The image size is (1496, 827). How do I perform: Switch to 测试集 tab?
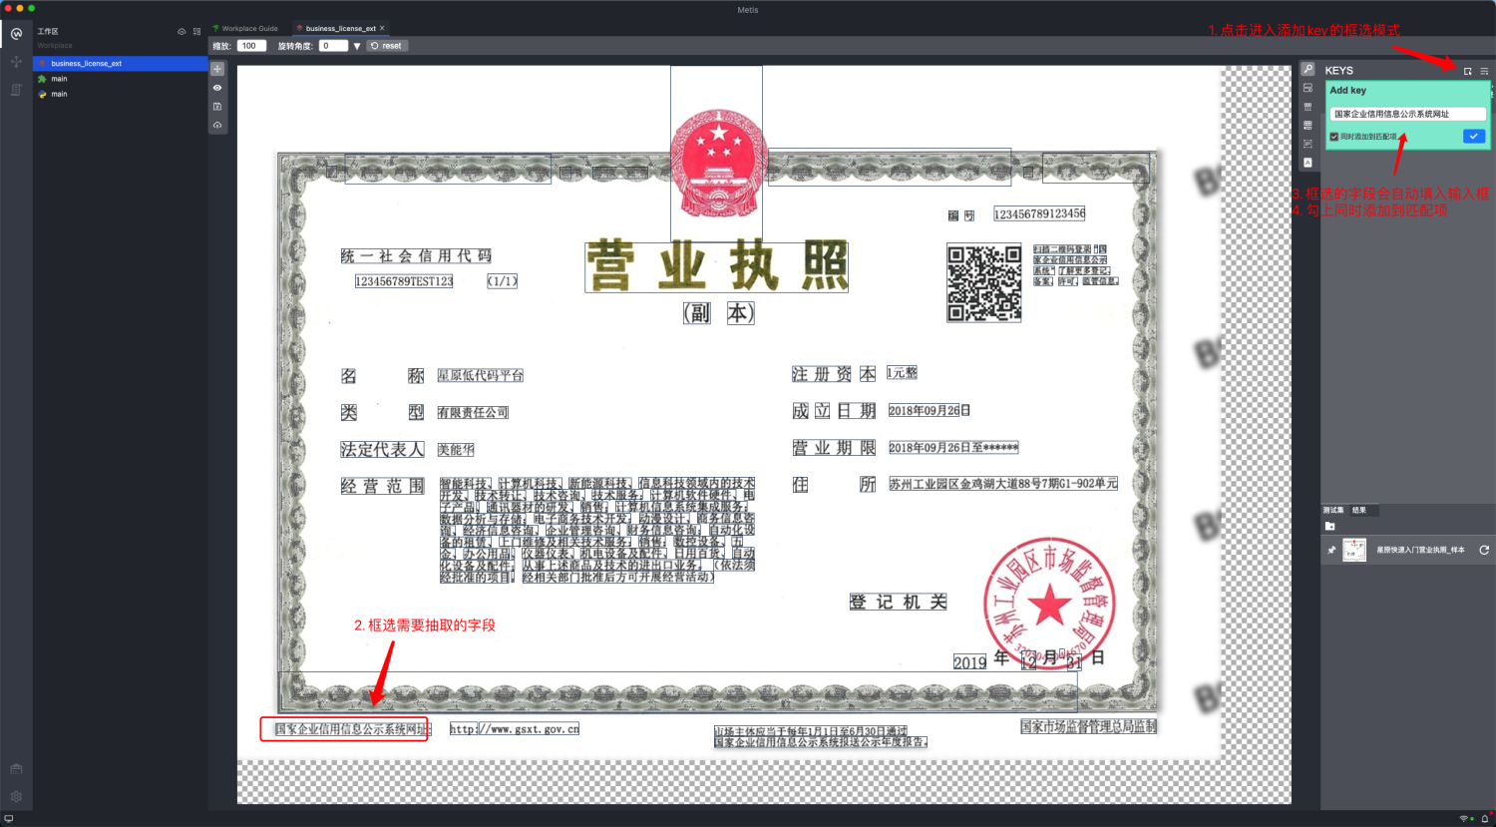pos(1333,510)
